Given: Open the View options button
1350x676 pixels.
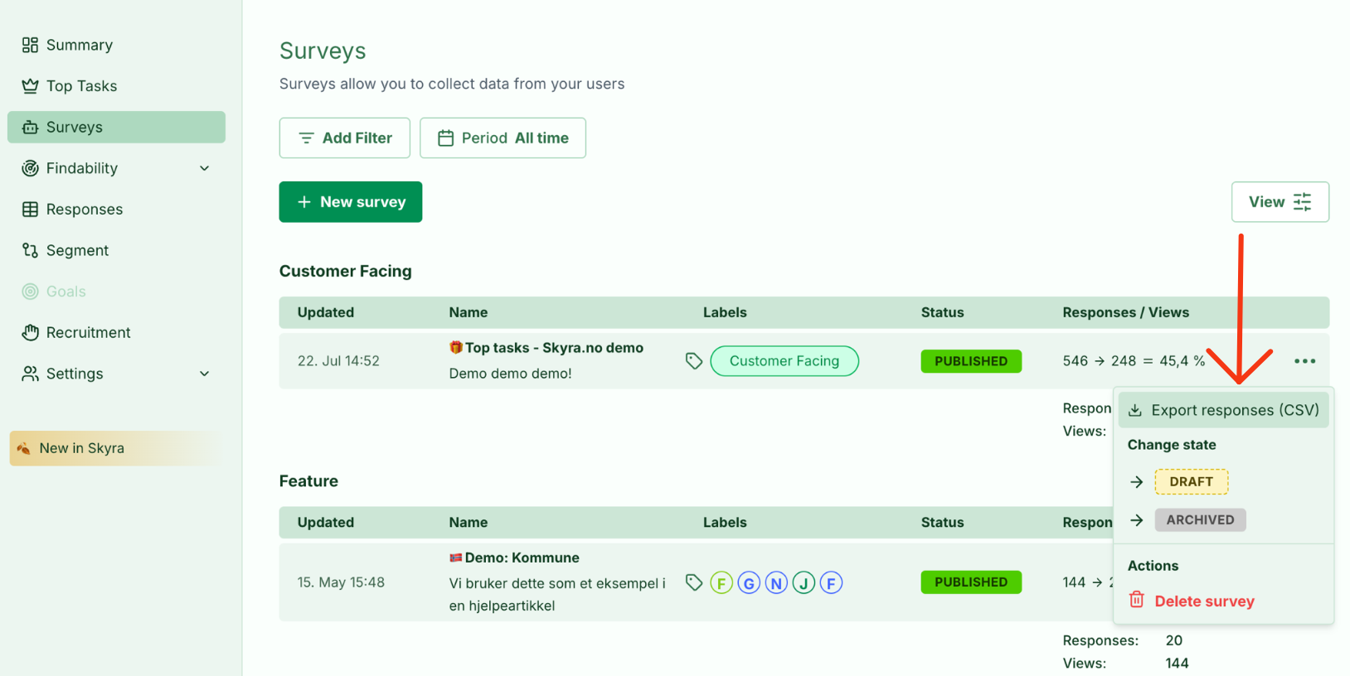Looking at the screenshot, I should pos(1280,202).
